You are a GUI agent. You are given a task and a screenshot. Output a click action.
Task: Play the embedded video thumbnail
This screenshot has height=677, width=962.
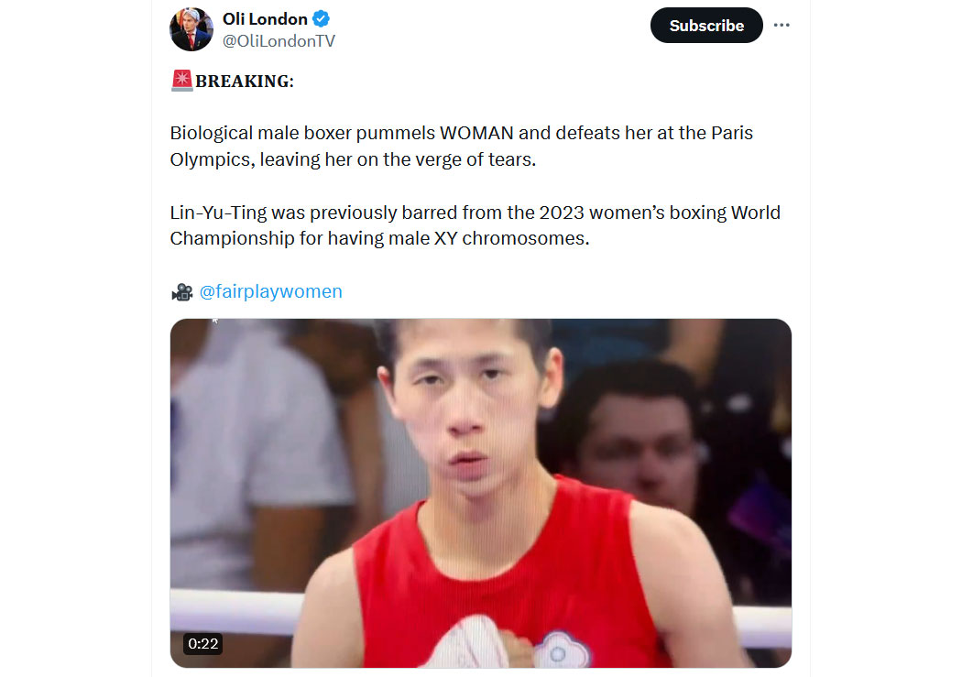point(480,493)
